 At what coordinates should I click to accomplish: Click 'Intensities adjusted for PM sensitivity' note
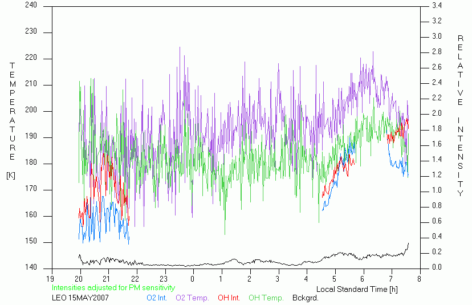pos(113,288)
